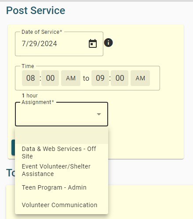The height and width of the screenshot is (219, 193).
Task: Click the Post Service heading
Action: (x=36, y=11)
